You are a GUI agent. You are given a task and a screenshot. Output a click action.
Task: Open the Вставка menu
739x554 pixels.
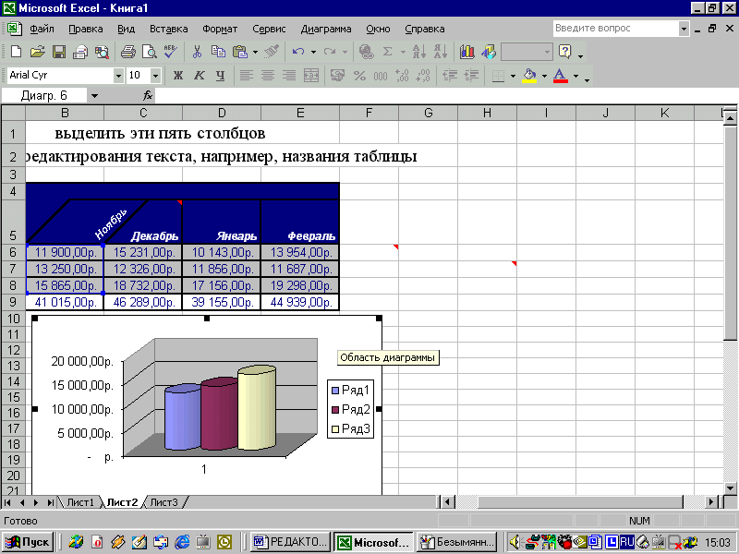click(x=169, y=29)
